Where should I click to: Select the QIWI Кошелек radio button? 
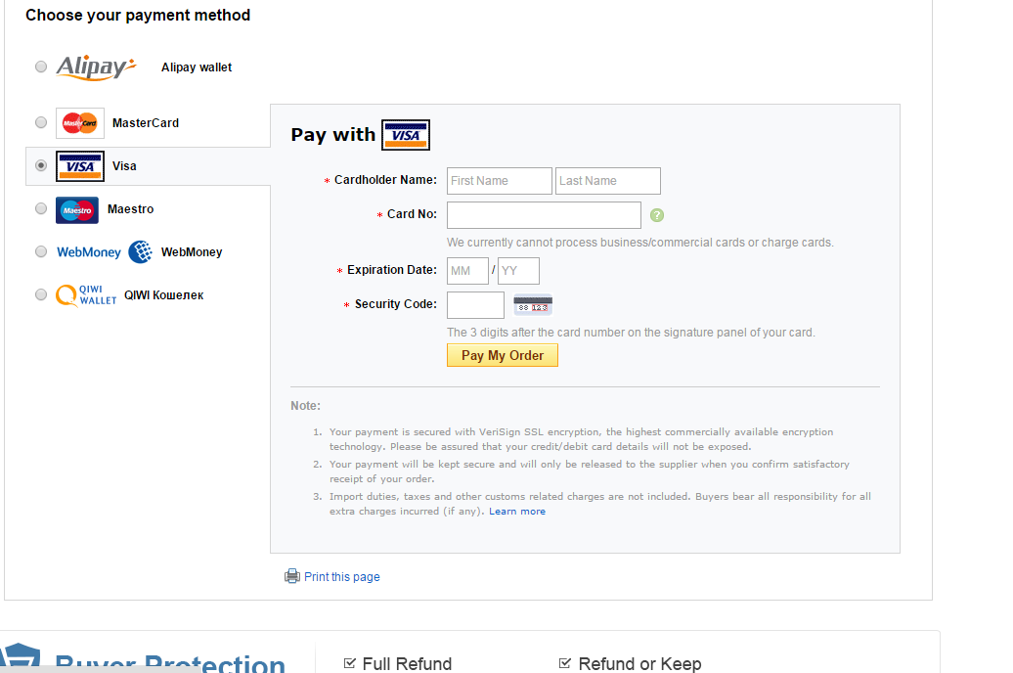(x=41, y=294)
